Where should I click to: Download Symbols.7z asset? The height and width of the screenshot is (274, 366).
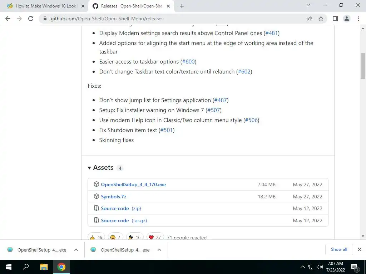tap(114, 197)
